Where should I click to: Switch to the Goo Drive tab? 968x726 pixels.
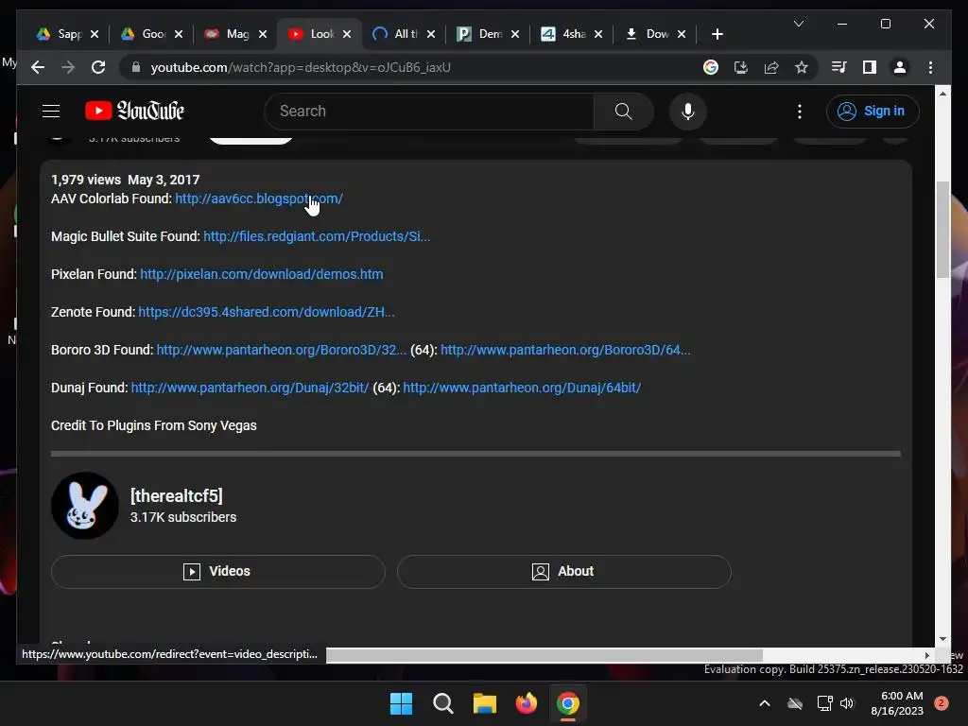pyautogui.click(x=144, y=34)
